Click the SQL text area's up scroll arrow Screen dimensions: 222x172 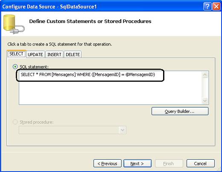click(x=205, y=75)
